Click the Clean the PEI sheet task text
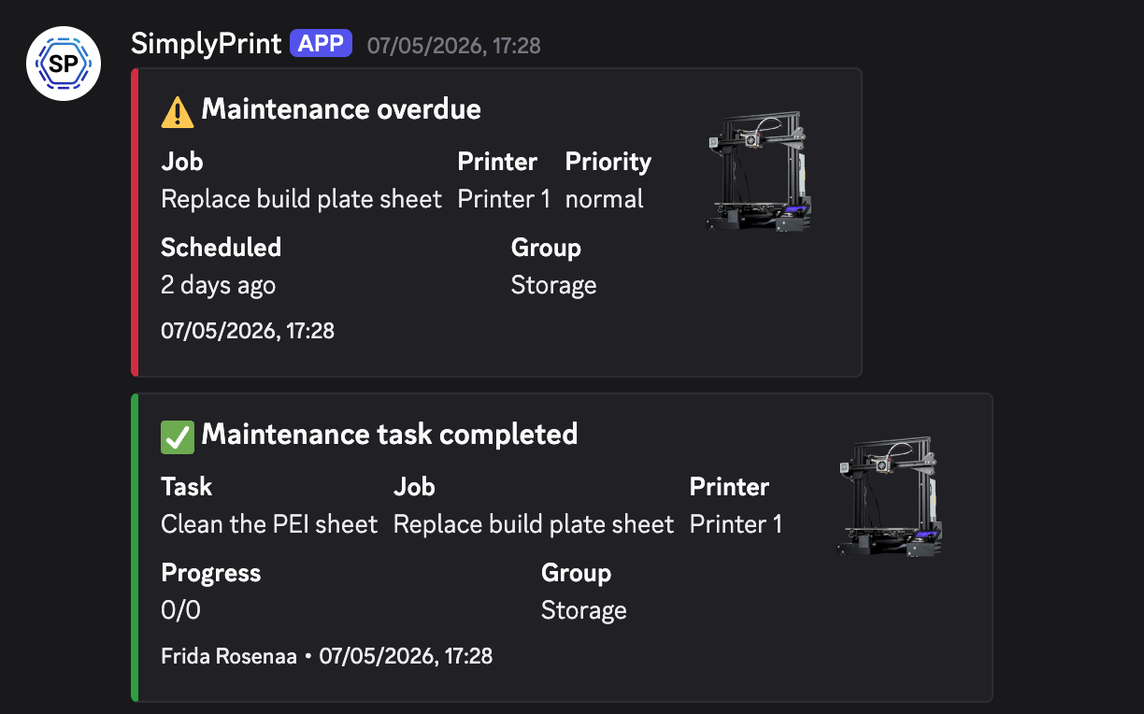 269,524
